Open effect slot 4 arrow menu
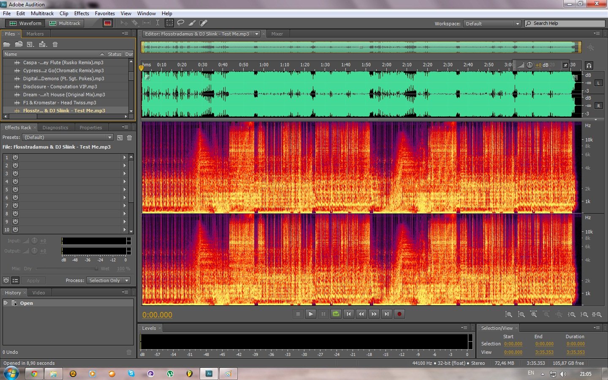This screenshot has height=380, width=608. pos(125,181)
